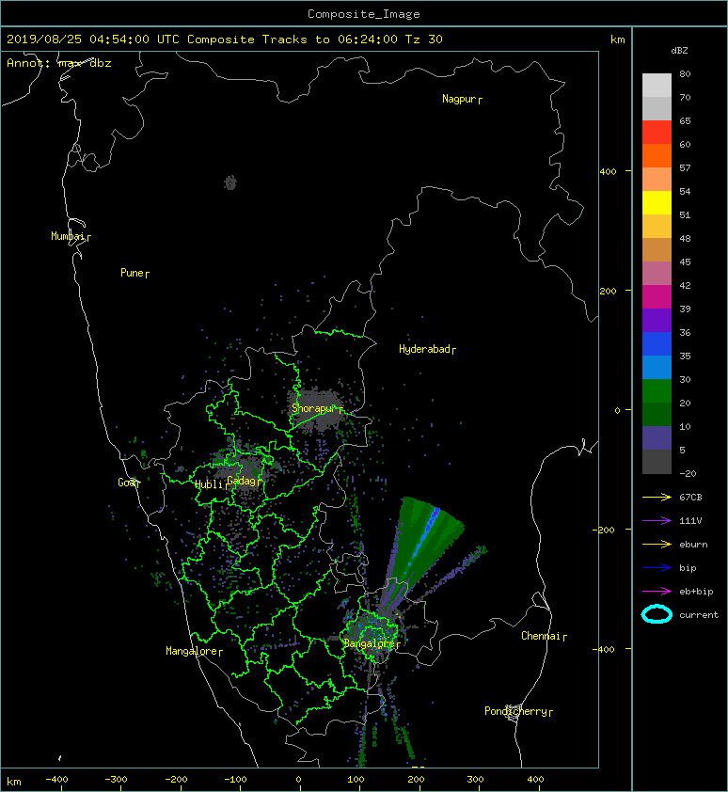
Task: Select the dark orange 57-60 dBZ swatch
Action: pyautogui.click(x=657, y=155)
